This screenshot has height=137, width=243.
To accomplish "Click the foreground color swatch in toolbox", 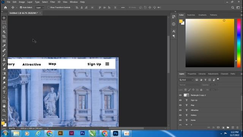I will coord(3,123).
